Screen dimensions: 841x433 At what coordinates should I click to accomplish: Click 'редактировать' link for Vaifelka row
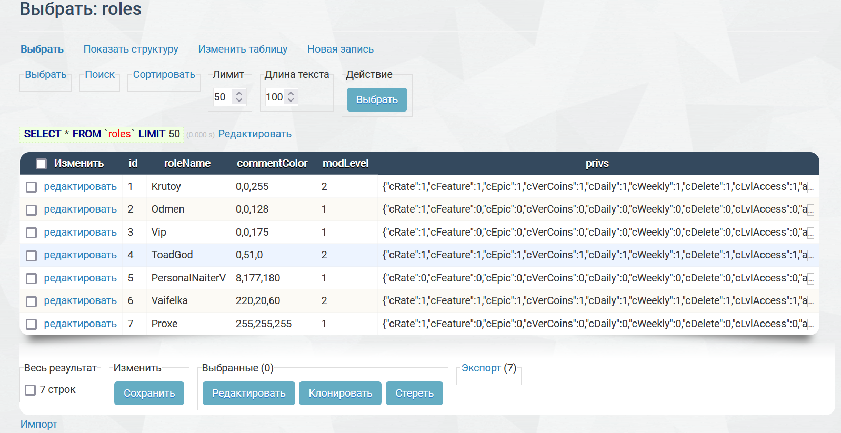point(80,300)
